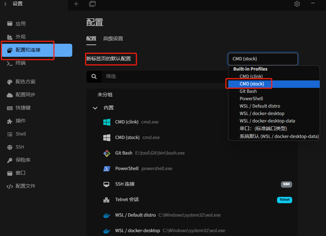Collapse the 内置 profile group

95,108
